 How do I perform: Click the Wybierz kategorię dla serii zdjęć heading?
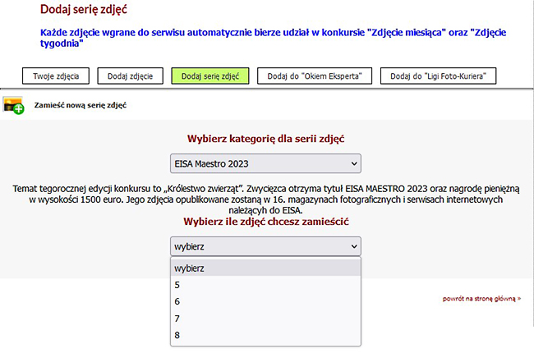point(265,138)
